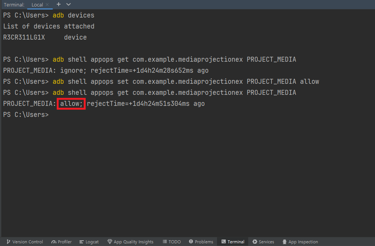Open the App Quality Insights panel
375x246 pixels.
[x=131, y=241]
